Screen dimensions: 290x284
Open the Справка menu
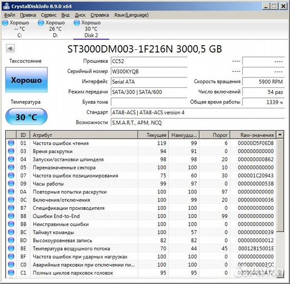point(99,15)
